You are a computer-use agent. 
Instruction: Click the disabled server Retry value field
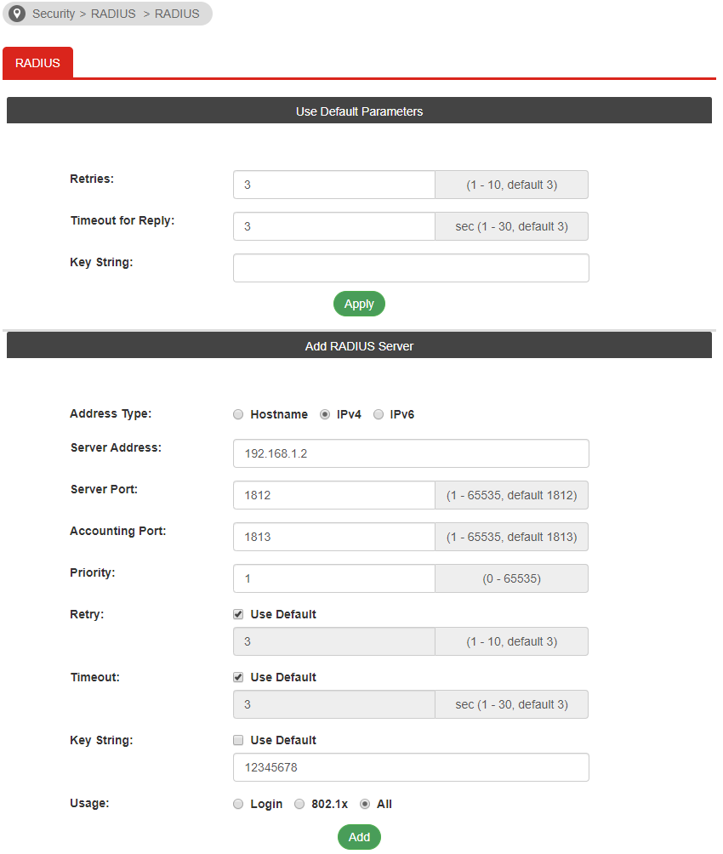[x=334, y=641]
